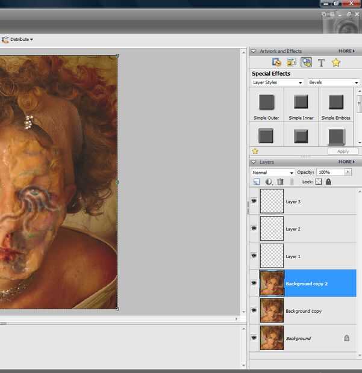The width and height of the screenshot is (362, 373).
Task: Lock all with the padlock icon
Action: [x=328, y=182]
